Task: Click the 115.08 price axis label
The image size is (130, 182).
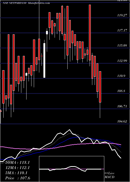Action: click(x=122, y=45)
